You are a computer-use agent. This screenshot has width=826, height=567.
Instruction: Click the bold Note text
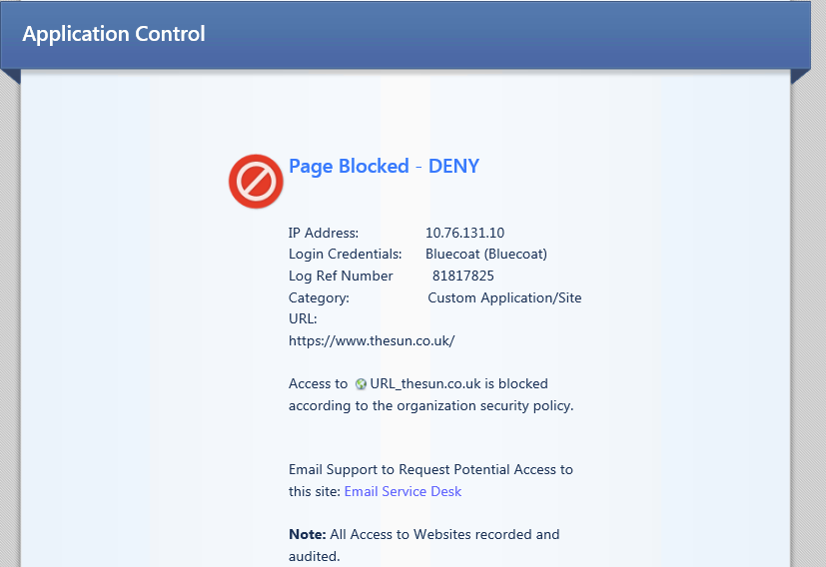[x=308, y=534]
